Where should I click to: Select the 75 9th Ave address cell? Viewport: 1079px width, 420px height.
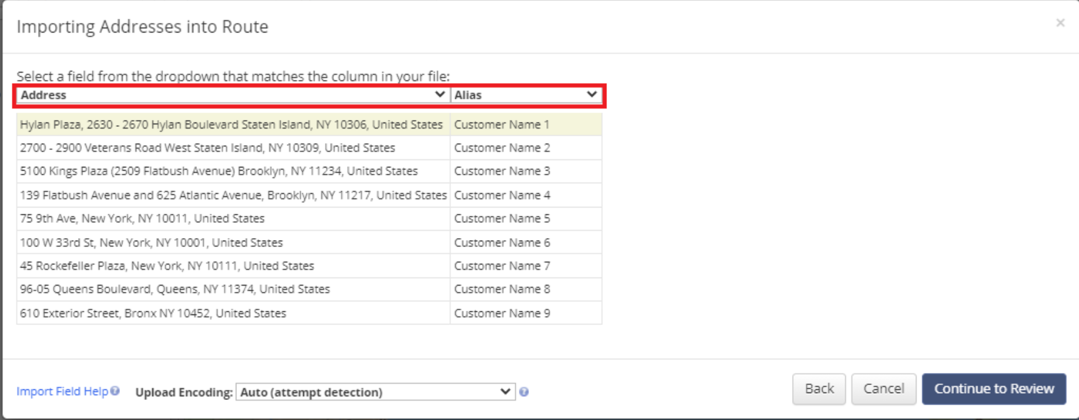[233, 219]
